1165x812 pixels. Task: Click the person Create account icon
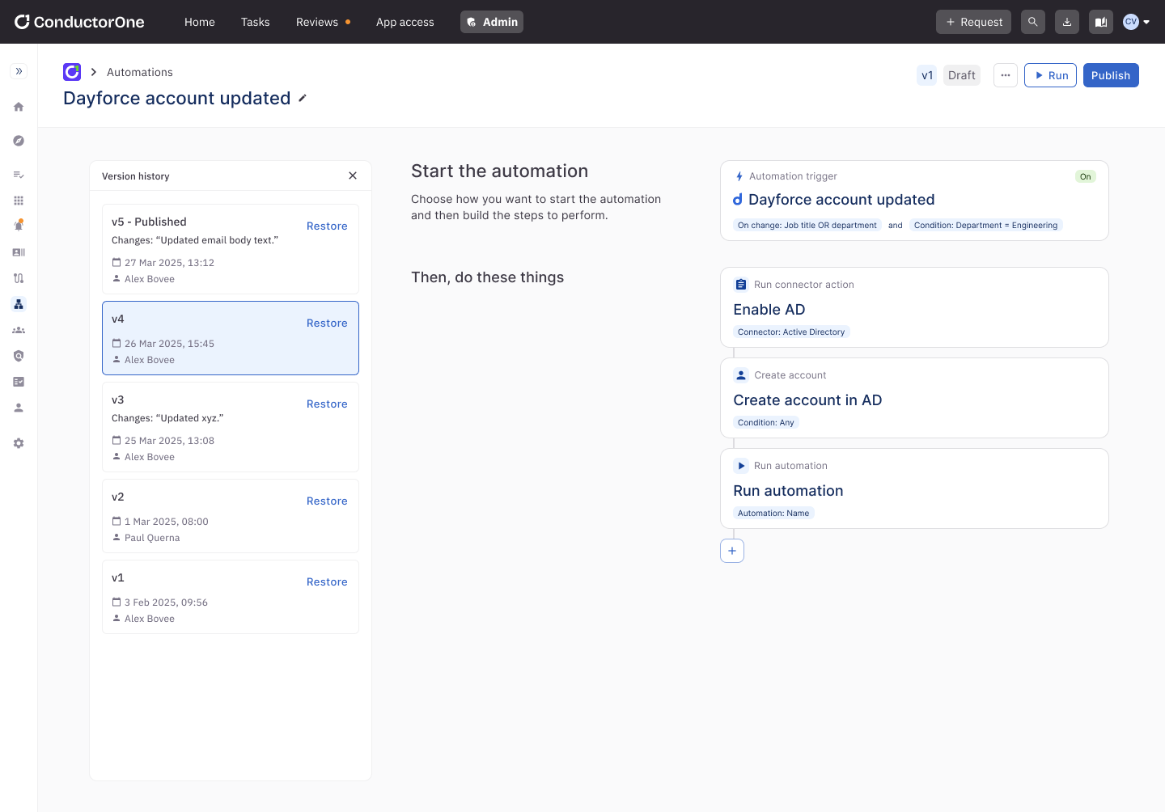[x=741, y=375]
